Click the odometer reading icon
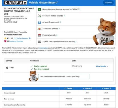Viewport: 118px width, 108px height. click(x=39, y=42)
